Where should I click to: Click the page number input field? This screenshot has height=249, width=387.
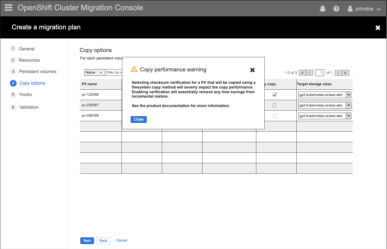coord(320,72)
